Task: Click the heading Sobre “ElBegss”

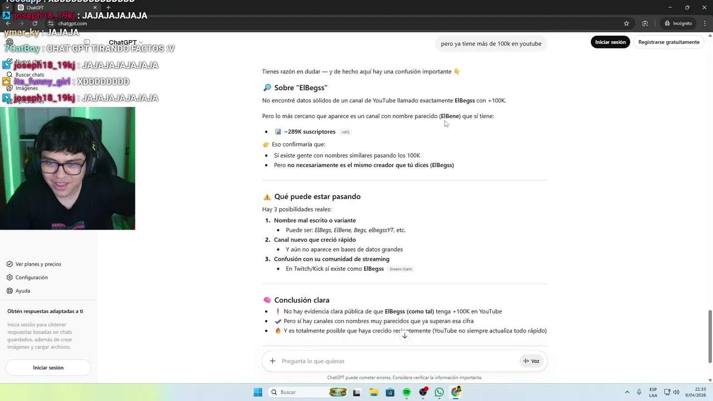Action: pos(300,87)
